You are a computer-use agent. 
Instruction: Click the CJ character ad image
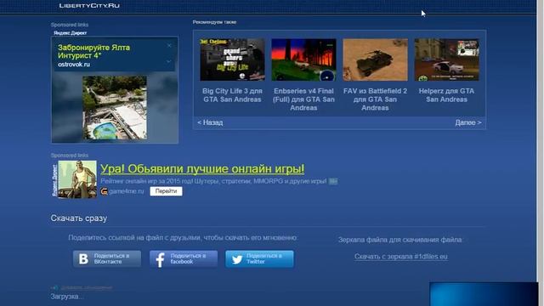pyautogui.click(x=77, y=179)
